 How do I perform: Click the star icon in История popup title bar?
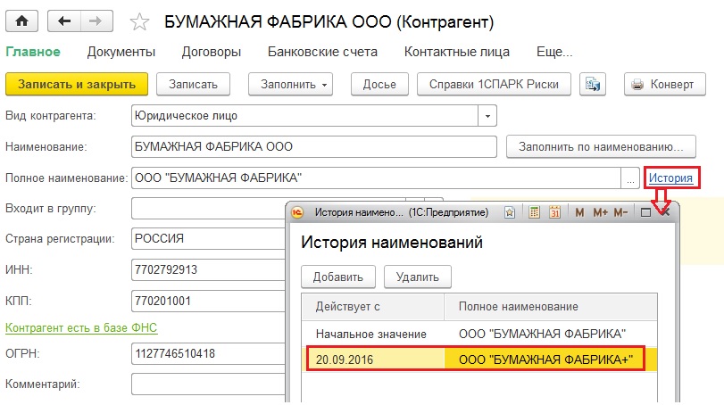point(509,212)
